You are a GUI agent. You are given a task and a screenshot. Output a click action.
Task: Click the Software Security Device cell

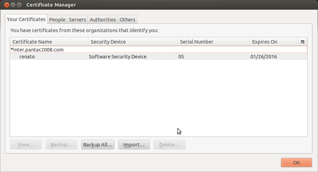coord(118,57)
